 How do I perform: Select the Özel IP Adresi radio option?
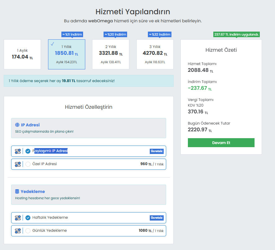point(28,164)
